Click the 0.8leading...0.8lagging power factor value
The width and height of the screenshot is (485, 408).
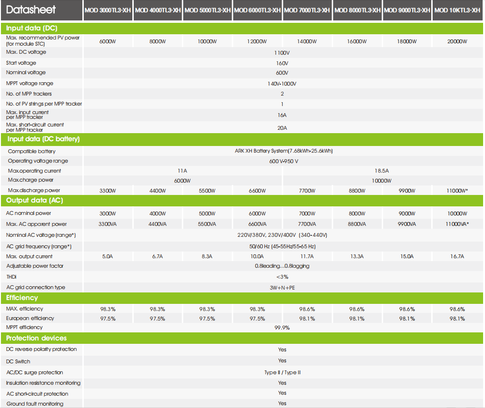coord(282,266)
